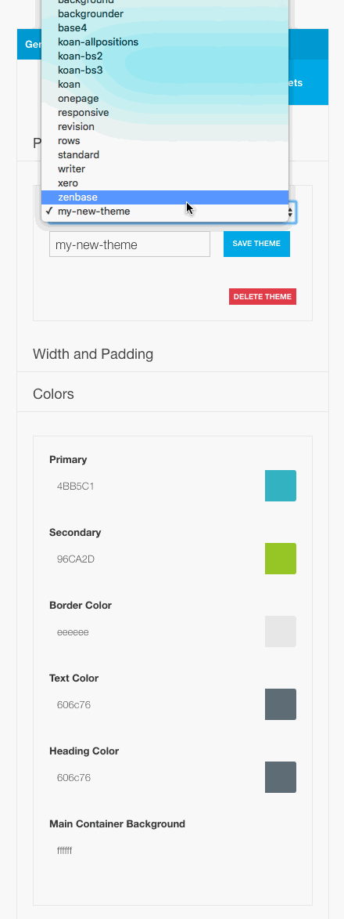This screenshot has width=344, height=919.
Task: Choose the standard theme option
Action: pyautogui.click(x=165, y=154)
